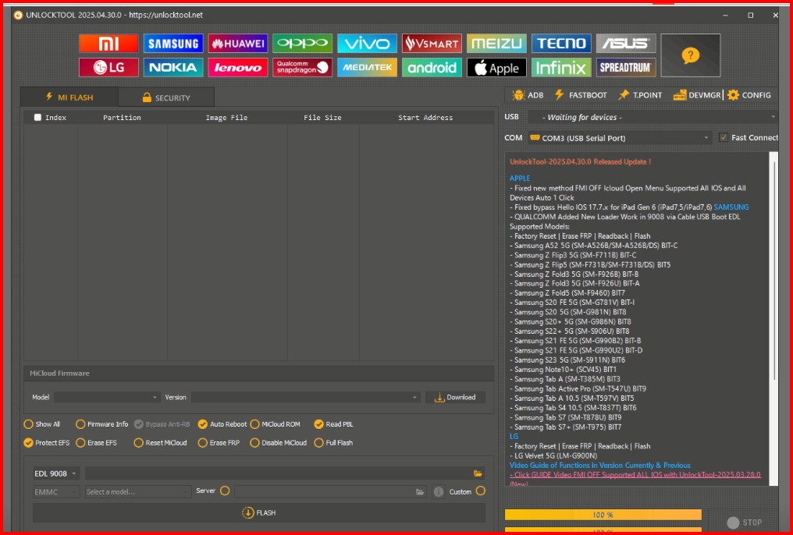Screen dimensions: 793x535
Task: Expand the EDL 9008 mode dropdown
Action: [x=56, y=473]
